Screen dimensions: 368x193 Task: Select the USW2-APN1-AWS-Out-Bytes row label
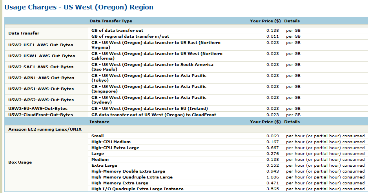click(41, 78)
